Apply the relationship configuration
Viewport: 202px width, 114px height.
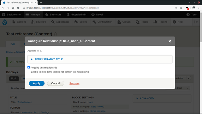(37, 83)
